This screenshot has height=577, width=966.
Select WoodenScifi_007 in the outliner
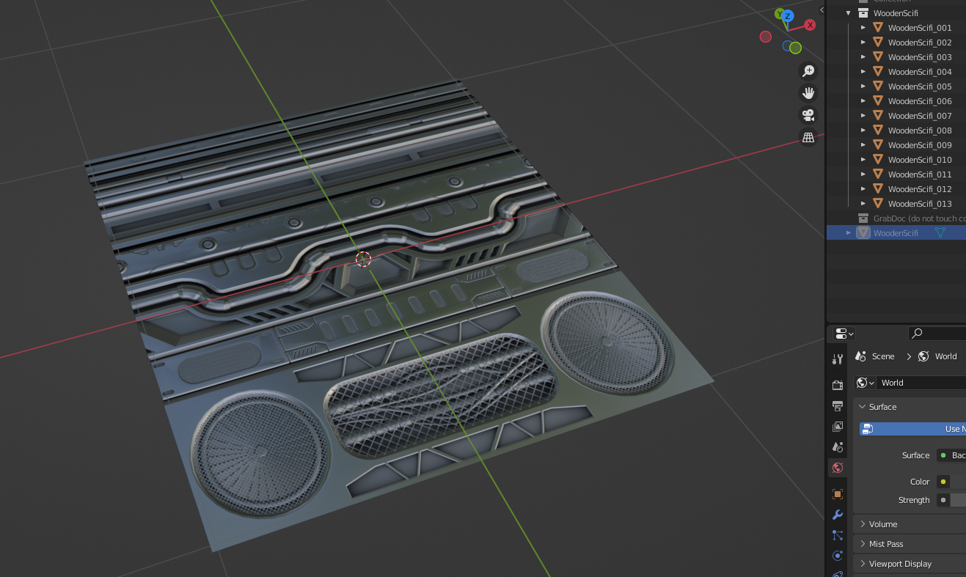[896, 116]
